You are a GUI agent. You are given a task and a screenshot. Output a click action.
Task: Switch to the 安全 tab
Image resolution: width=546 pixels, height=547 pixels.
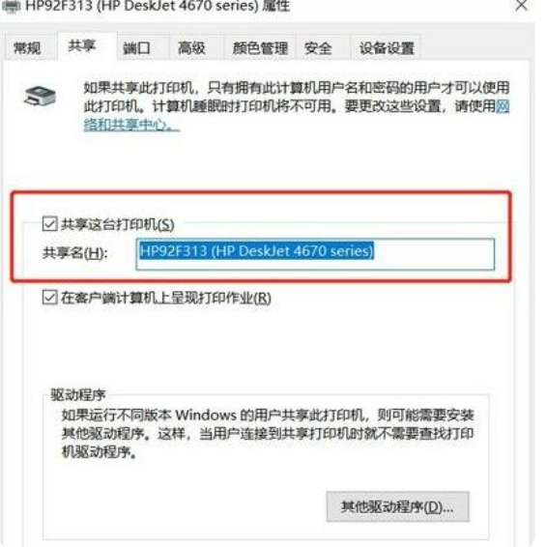(x=318, y=48)
